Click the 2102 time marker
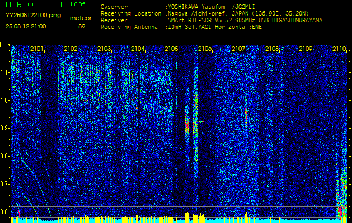 tap(71, 49)
